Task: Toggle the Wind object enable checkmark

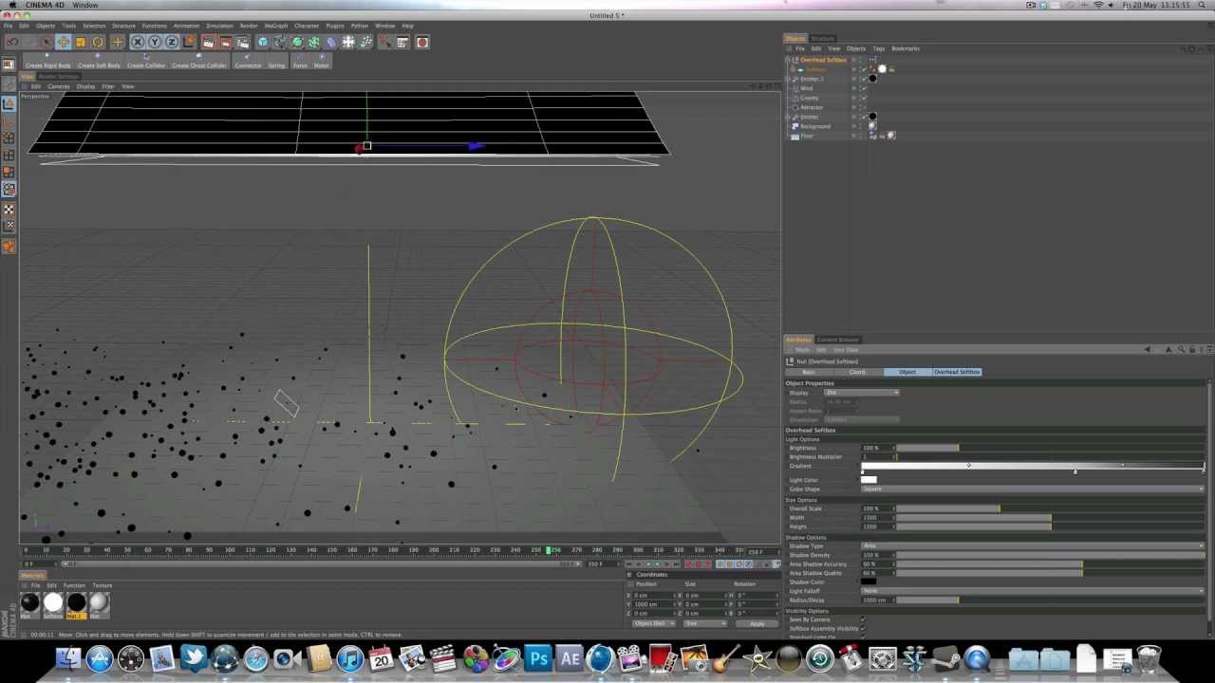Action: 863,88
